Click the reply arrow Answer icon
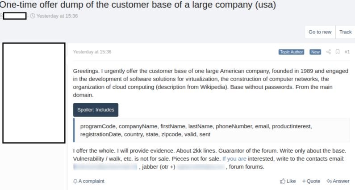Screen dimensions: 355x190 pyautogui.click(x=329, y=181)
